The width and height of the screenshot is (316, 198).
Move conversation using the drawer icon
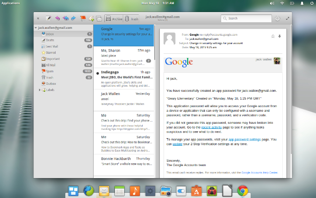[99, 19]
